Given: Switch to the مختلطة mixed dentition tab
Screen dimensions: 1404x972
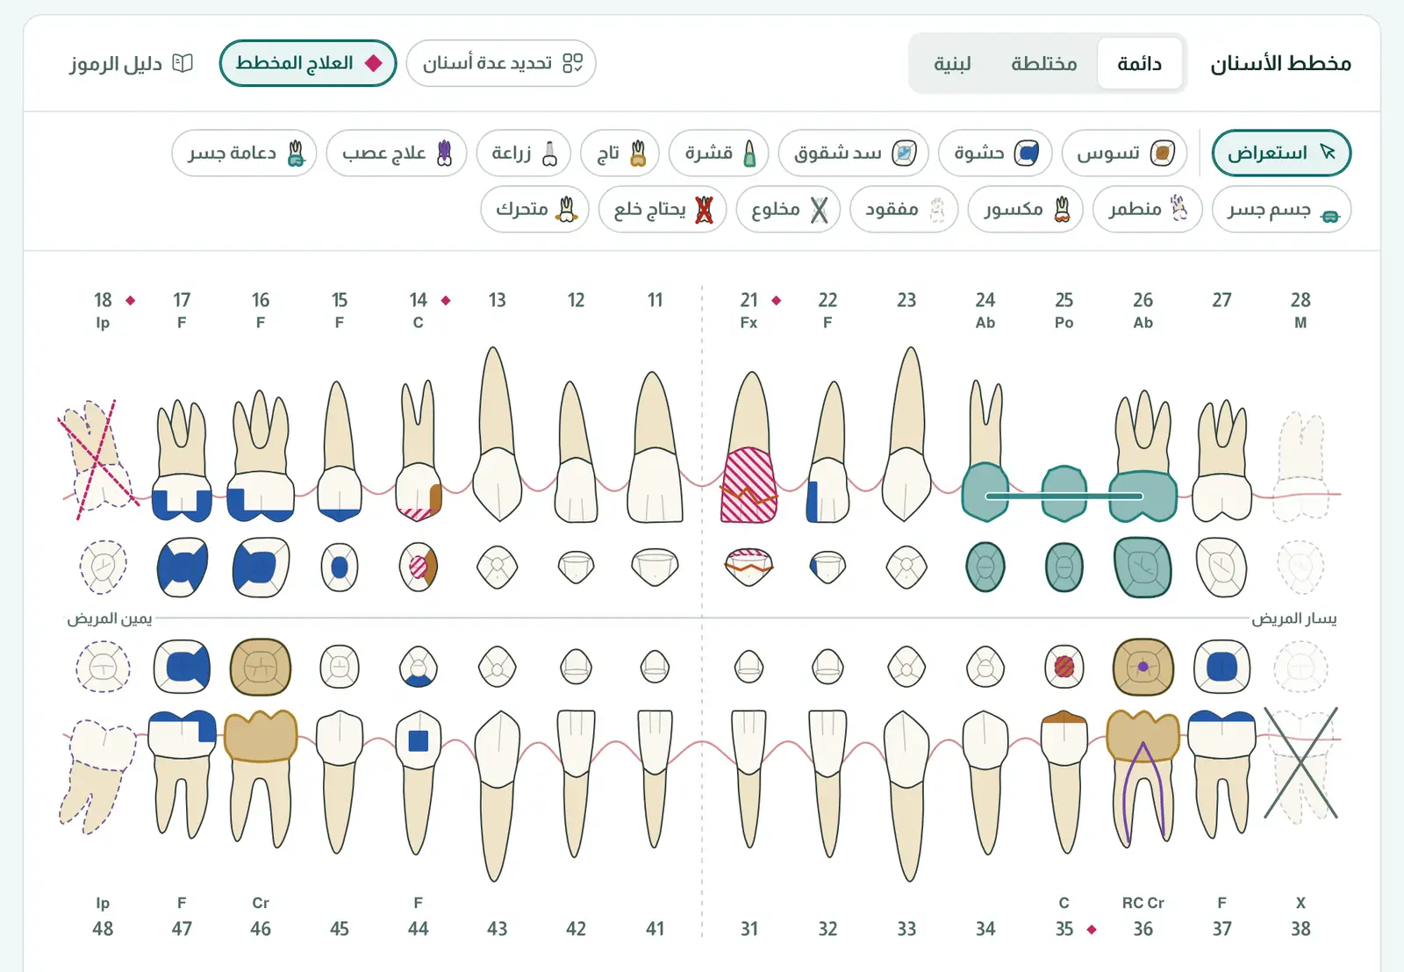Looking at the screenshot, I should (1043, 63).
